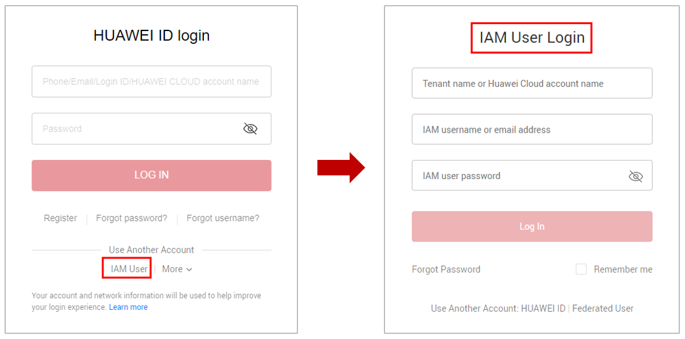Focus the Phone/Email/Login ID field
685x339 pixels.
click(x=151, y=82)
